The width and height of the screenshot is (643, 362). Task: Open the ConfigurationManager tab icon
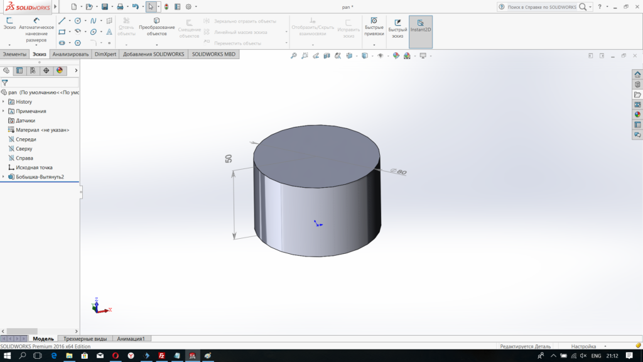(x=33, y=70)
